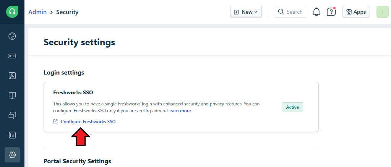Image resolution: width=391 pixels, height=167 pixels.
Task: Open the Freshdesk headset logo home
Action: coord(12,12)
